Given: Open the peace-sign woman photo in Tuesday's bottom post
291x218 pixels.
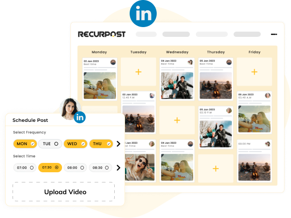Looking at the screenshot, I should [x=139, y=167].
